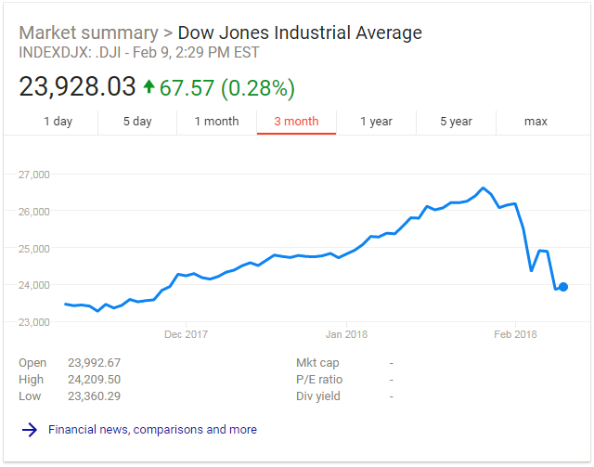Choose the max time range tab

point(536,122)
